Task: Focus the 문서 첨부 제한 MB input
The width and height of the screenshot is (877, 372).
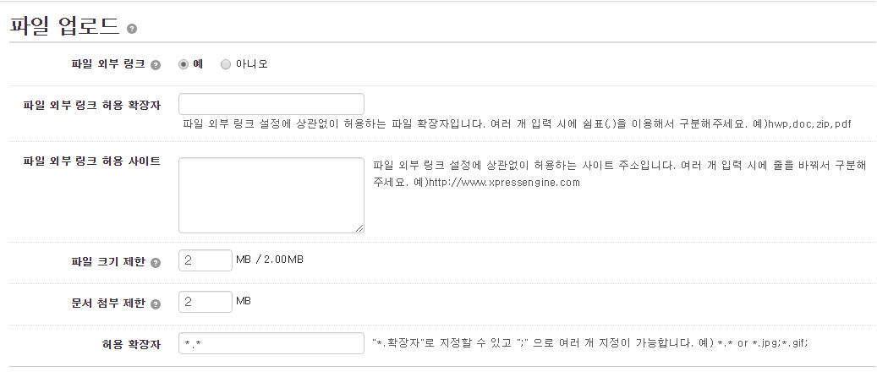Action: (x=206, y=302)
